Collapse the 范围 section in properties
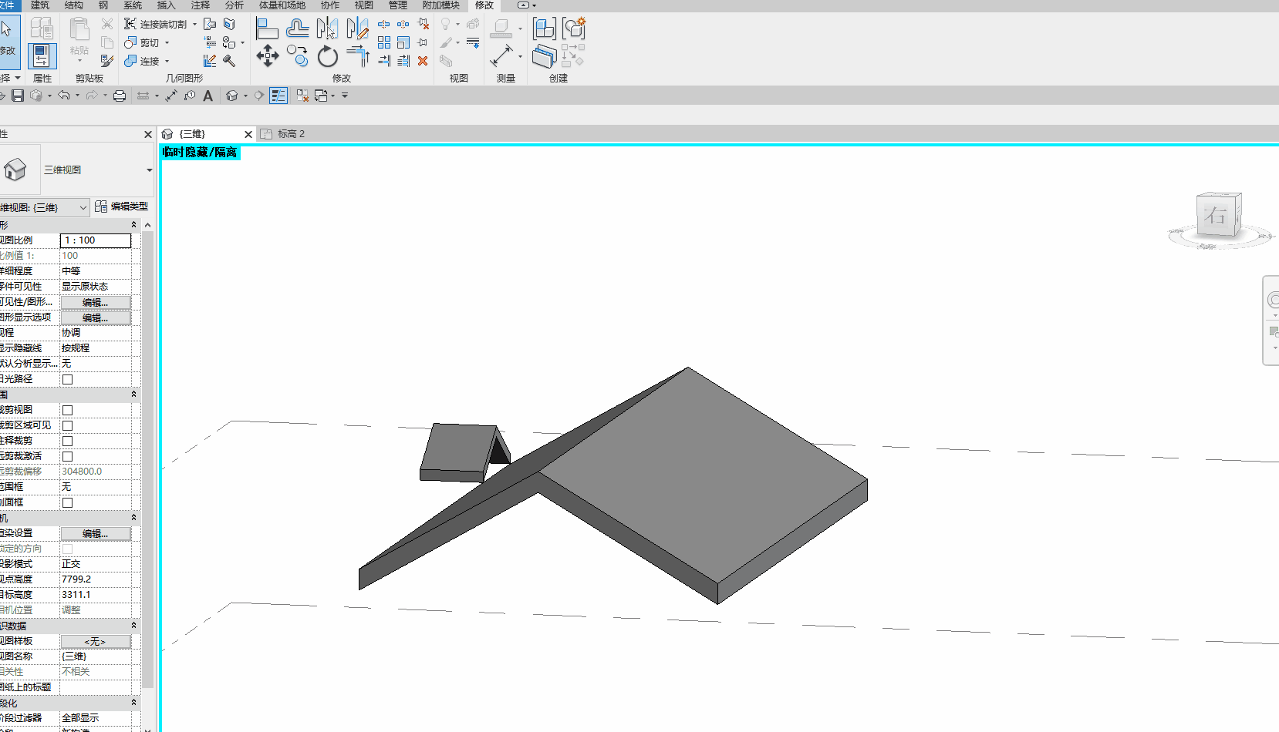This screenshot has width=1279, height=732. [x=133, y=395]
